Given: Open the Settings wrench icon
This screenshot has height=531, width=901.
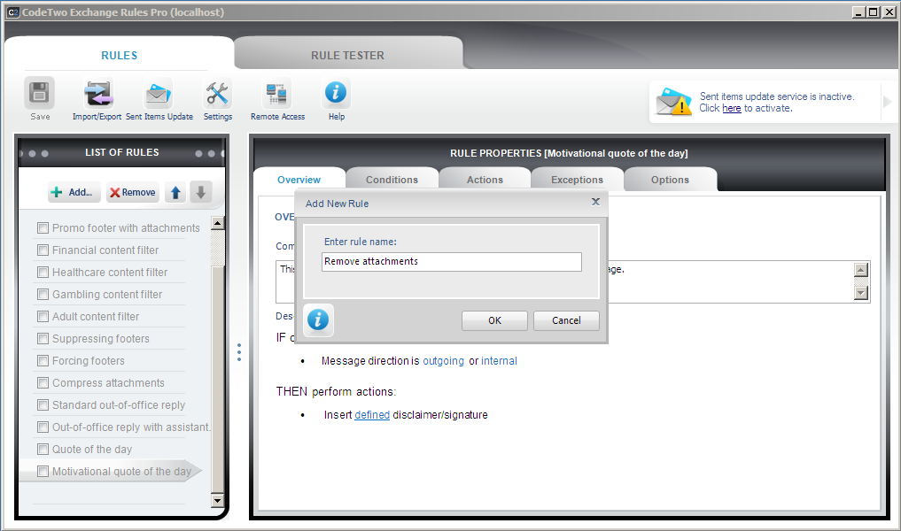Looking at the screenshot, I should click(217, 93).
